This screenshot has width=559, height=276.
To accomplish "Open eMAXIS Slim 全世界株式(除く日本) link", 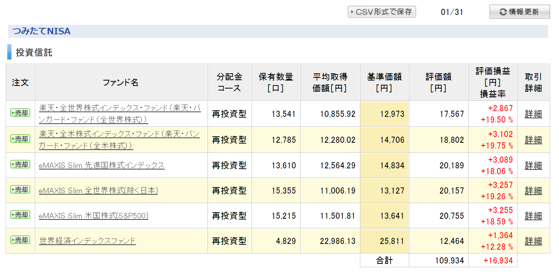I will 98,190.
